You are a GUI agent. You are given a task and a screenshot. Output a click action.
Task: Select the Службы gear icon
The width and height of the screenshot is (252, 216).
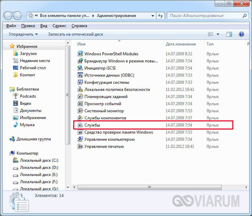click(x=80, y=125)
